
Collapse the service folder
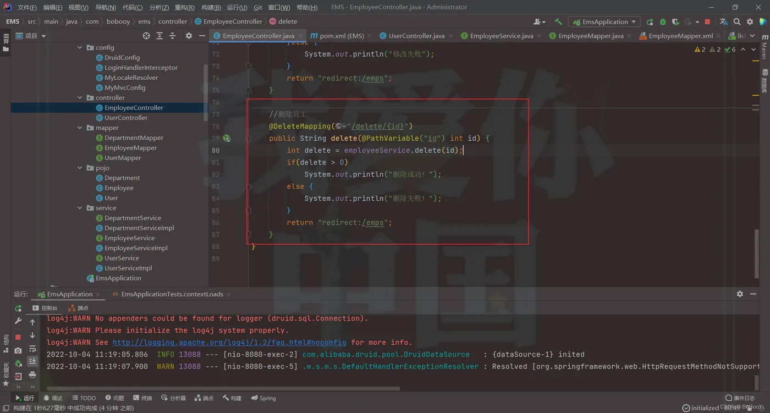coord(80,208)
